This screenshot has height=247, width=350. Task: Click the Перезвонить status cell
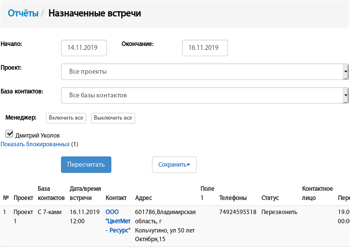(x=279, y=212)
